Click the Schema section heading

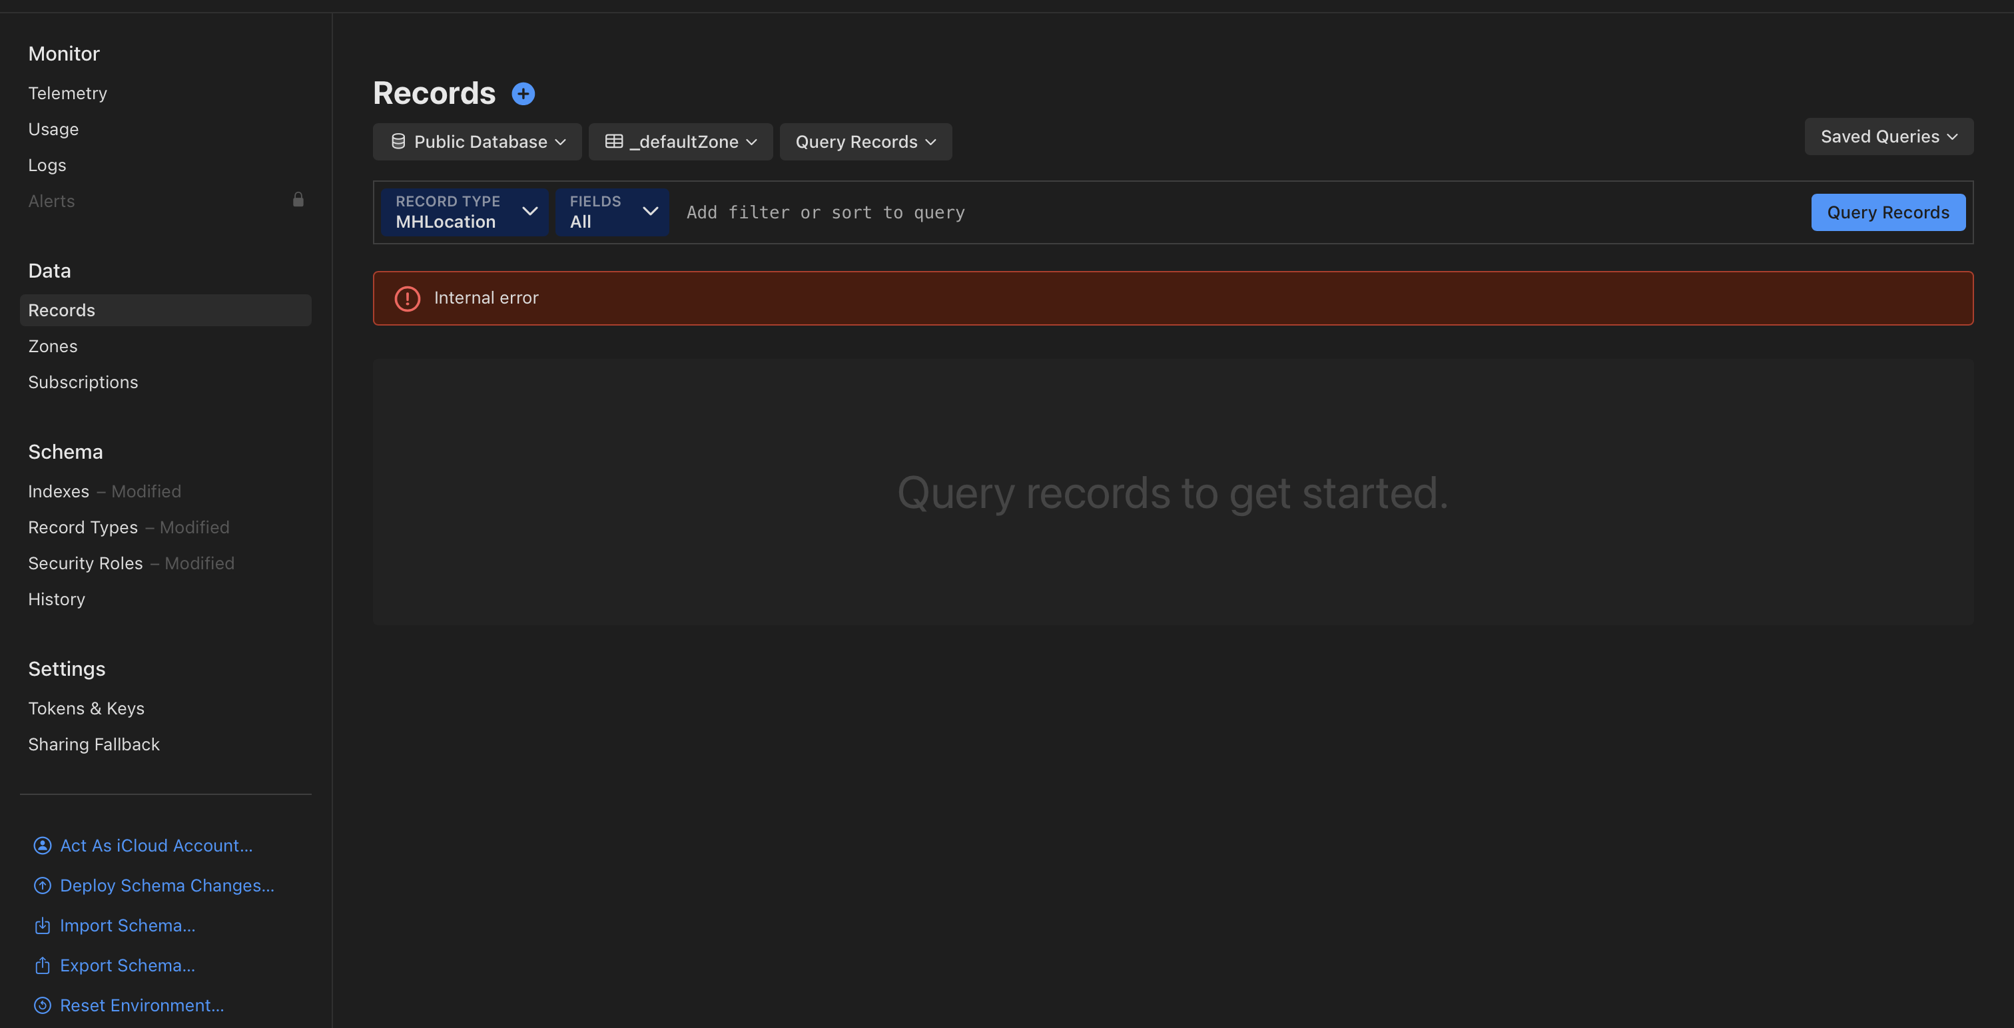click(66, 452)
